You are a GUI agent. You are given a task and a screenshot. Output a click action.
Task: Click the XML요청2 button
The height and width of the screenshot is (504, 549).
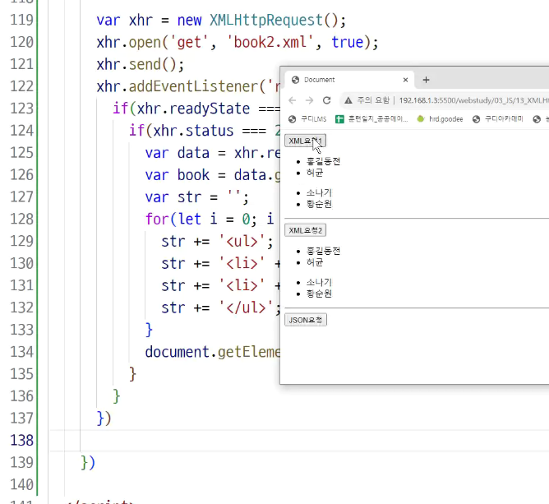click(x=305, y=230)
